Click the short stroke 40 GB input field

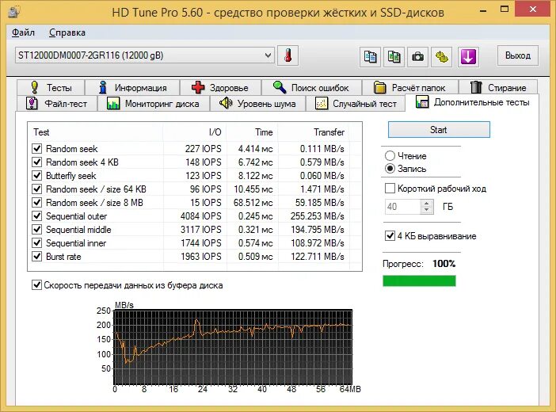coord(403,207)
